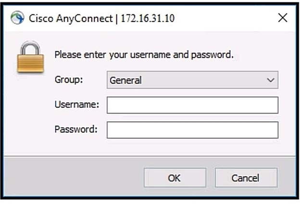Screen dimensions: 300x204
Task: Open the Group dropdown list
Action: point(192,80)
